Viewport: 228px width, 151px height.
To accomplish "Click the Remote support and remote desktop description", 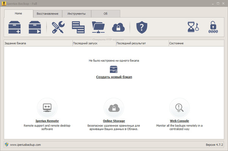I will pyautogui.click(x=47, y=127).
